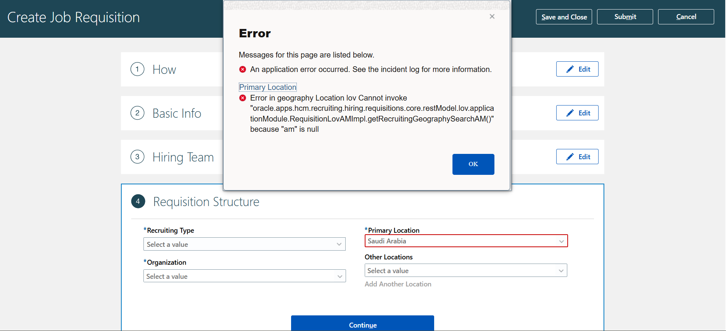The width and height of the screenshot is (726, 331).
Task: Click Add Another Location link
Action: point(398,284)
